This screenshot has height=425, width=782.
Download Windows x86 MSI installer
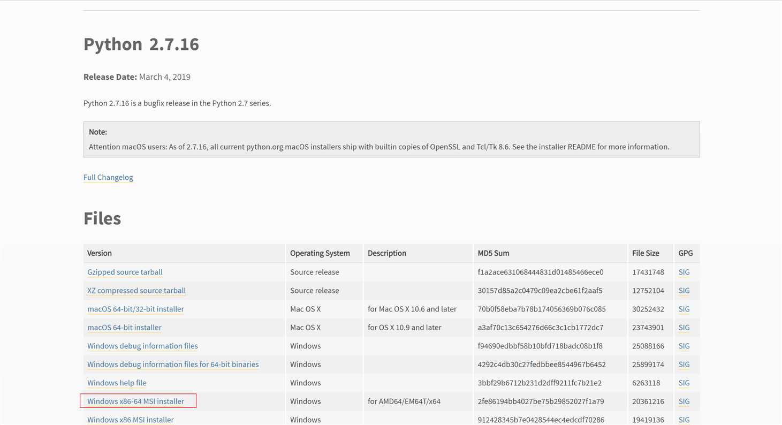[131, 420]
